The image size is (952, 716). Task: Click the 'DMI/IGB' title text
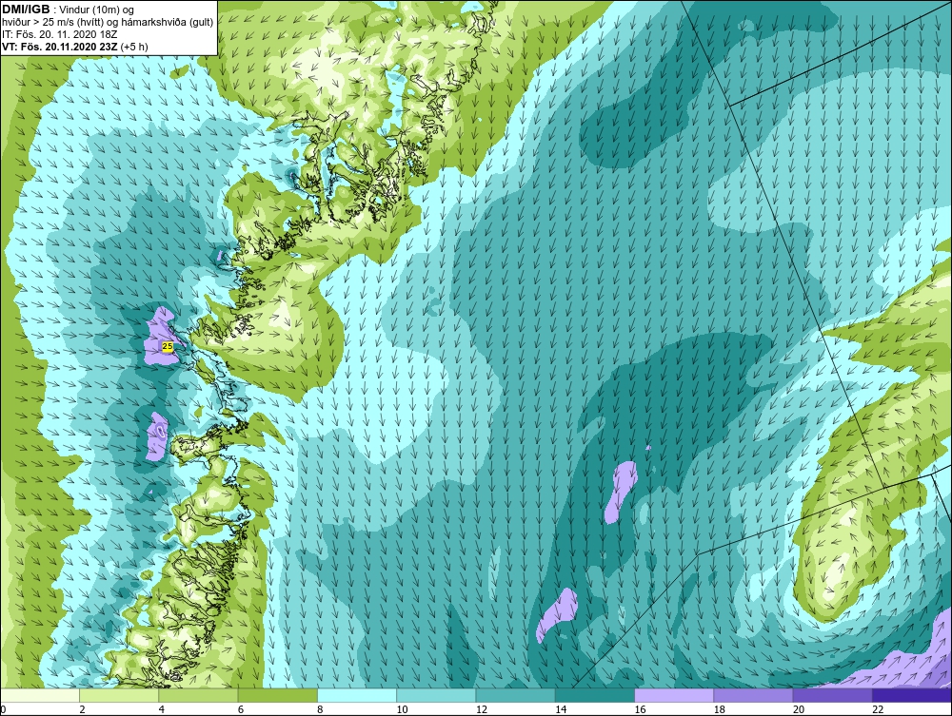(x=26, y=10)
